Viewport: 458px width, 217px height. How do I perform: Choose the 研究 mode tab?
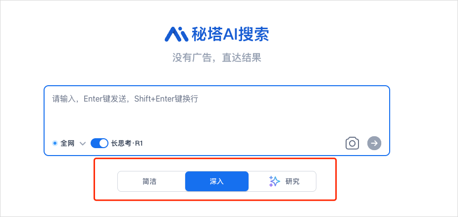coord(282,181)
